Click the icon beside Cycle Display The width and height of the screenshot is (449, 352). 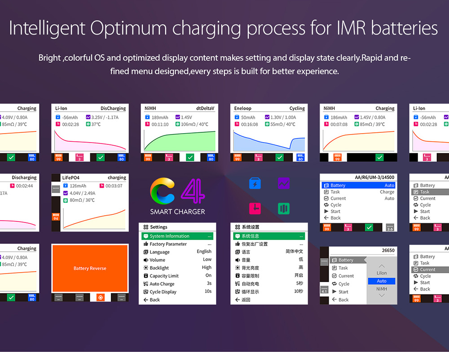coord(146,292)
